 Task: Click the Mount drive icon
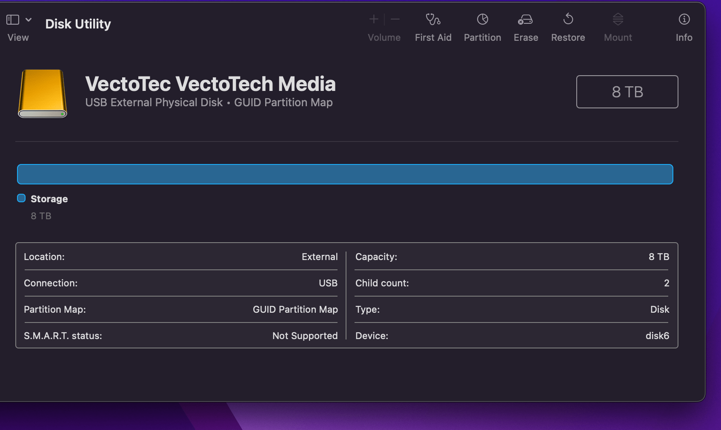(x=618, y=20)
